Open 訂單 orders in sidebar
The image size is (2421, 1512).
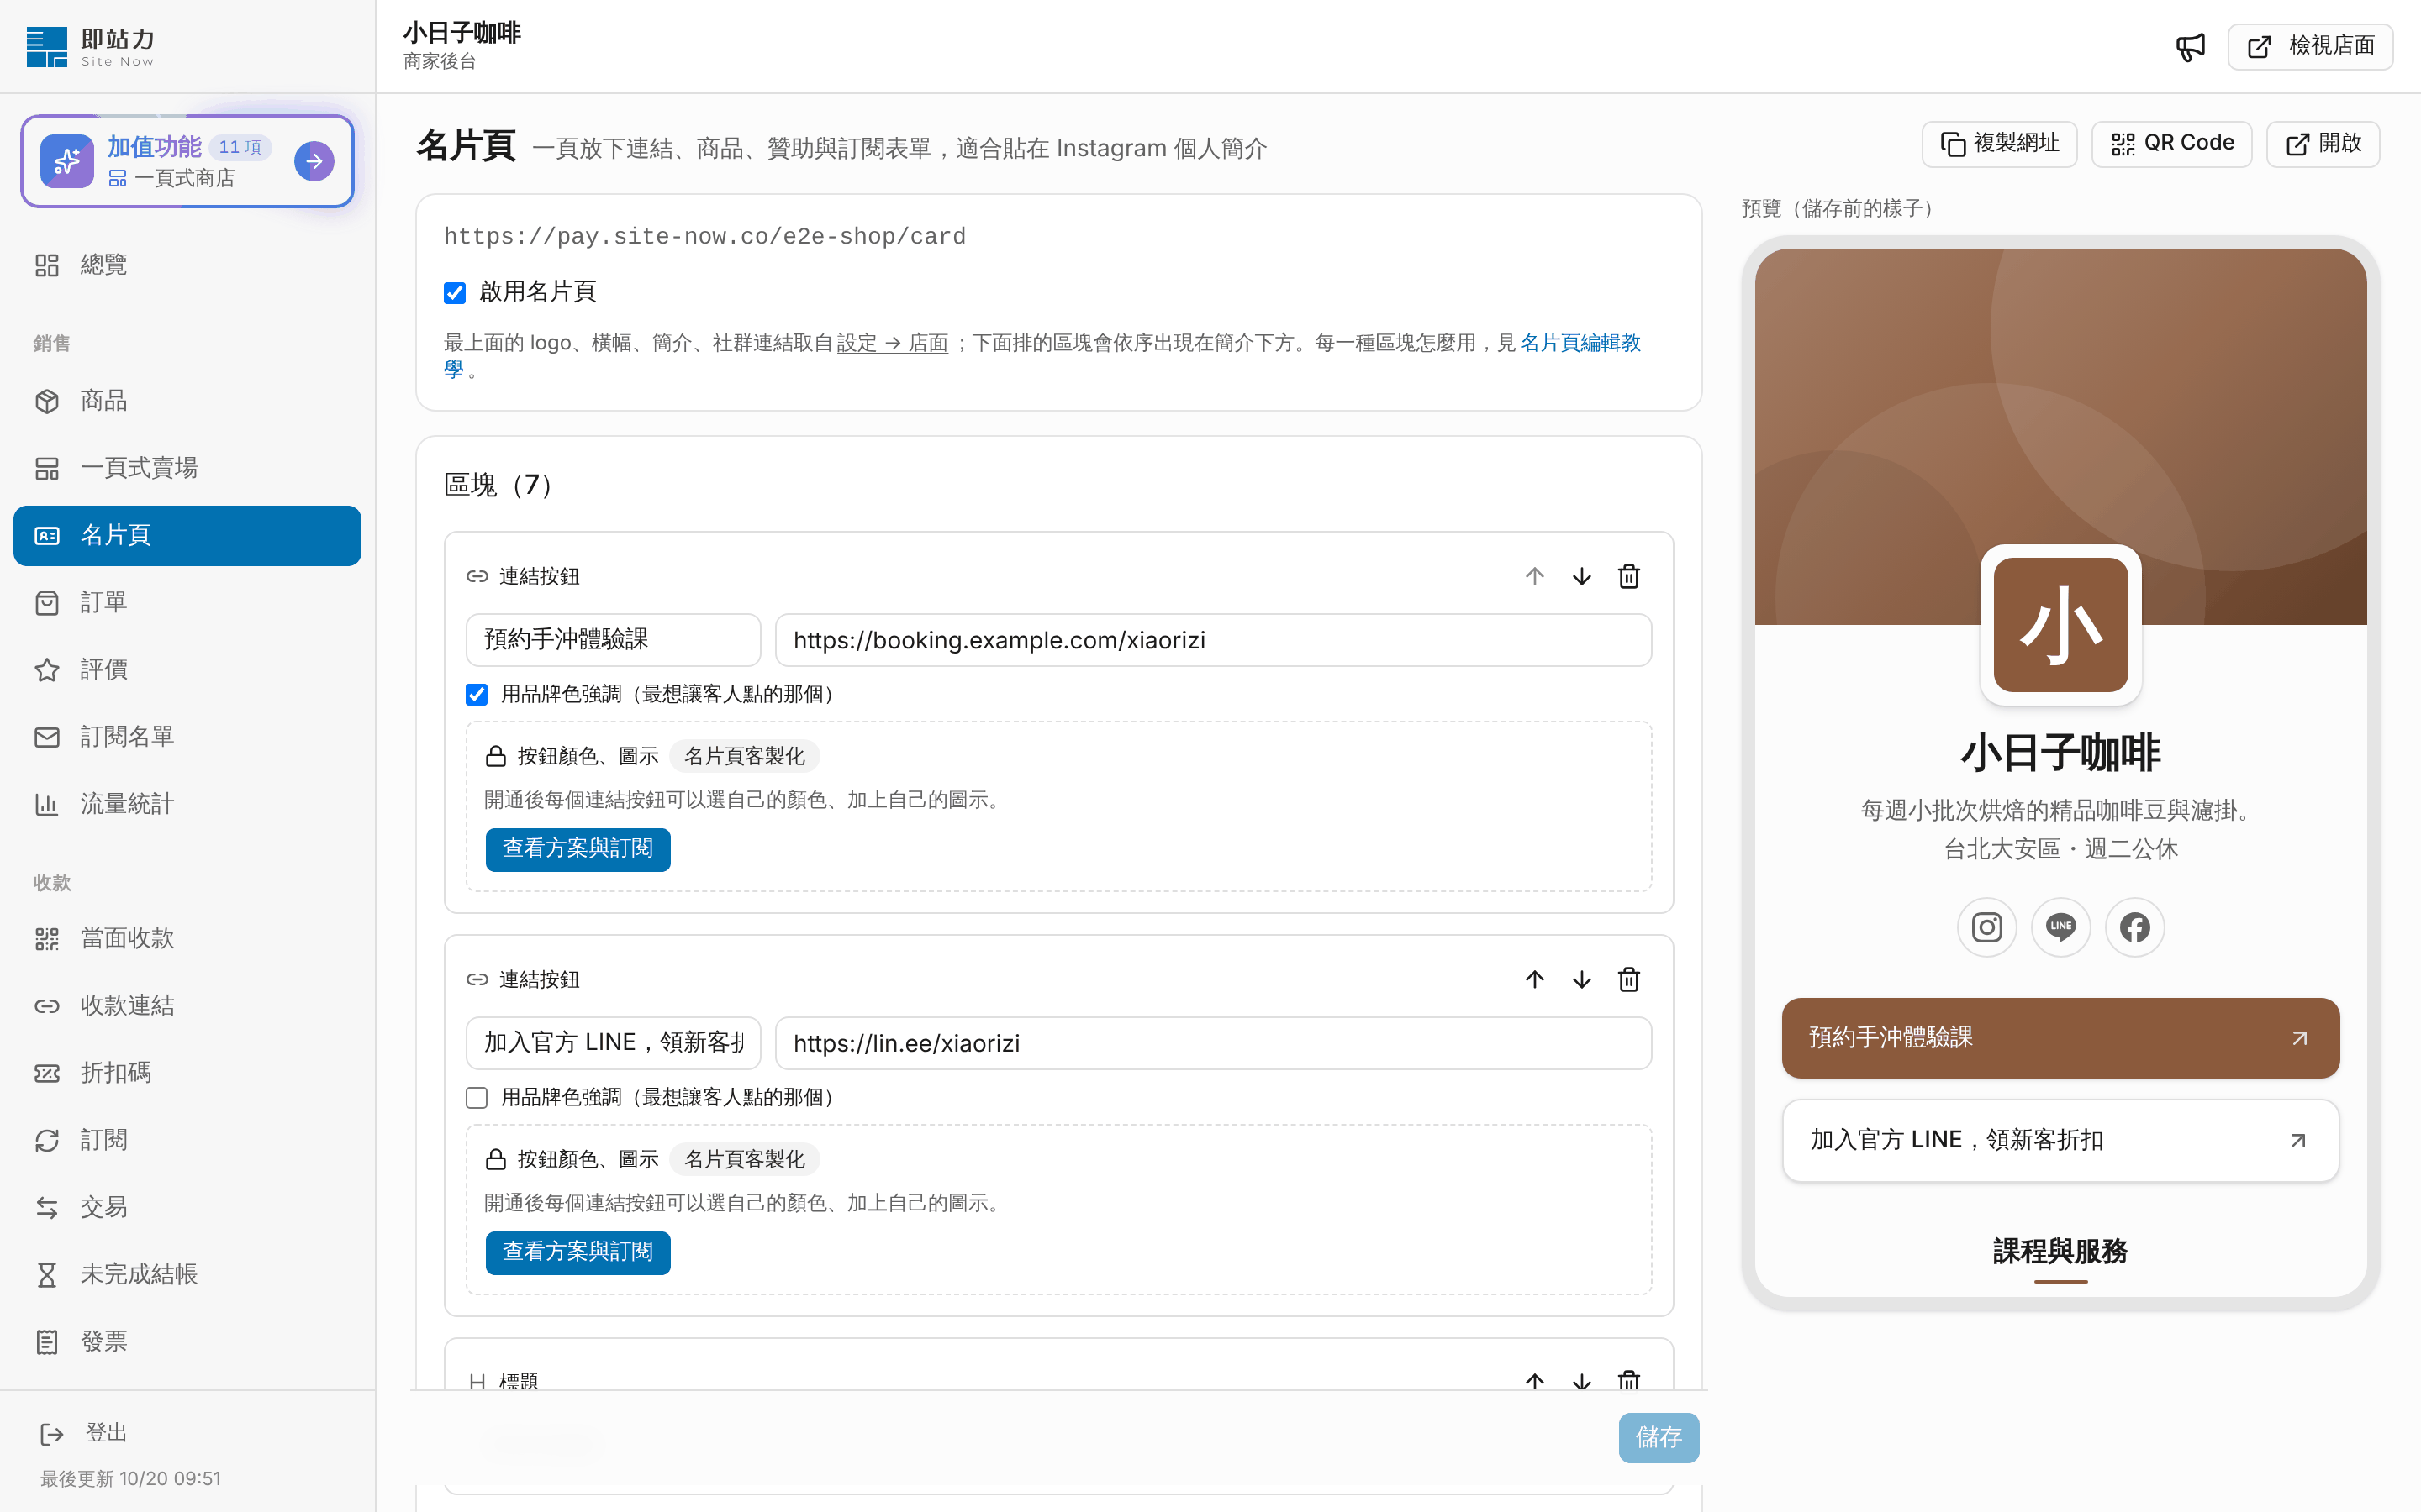click(187, 603)
